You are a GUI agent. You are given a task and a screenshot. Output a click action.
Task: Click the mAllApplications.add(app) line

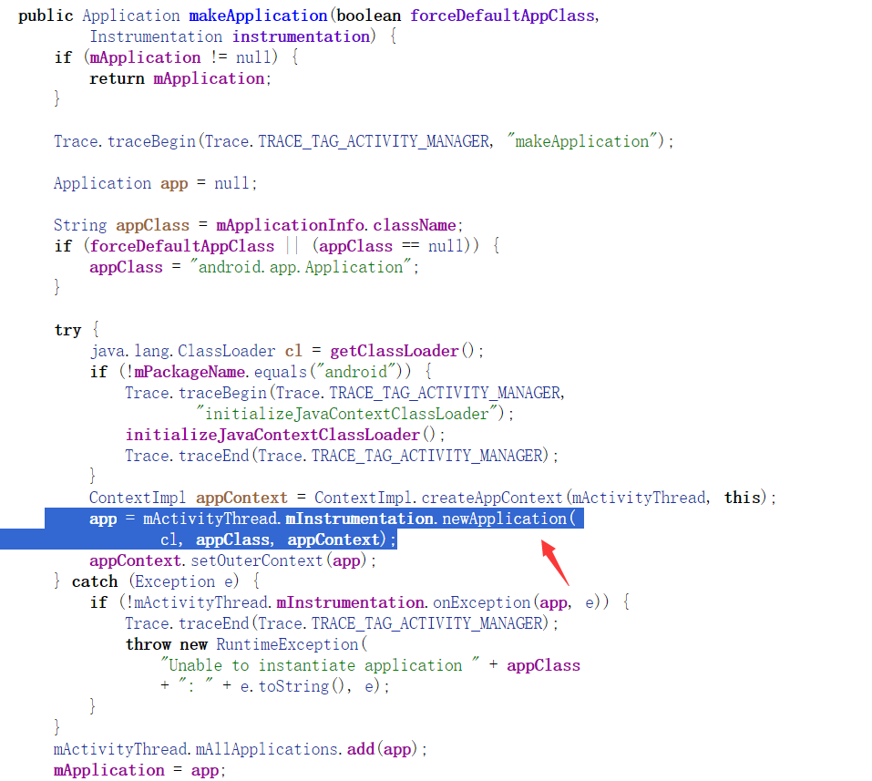[x=241, y=749]
